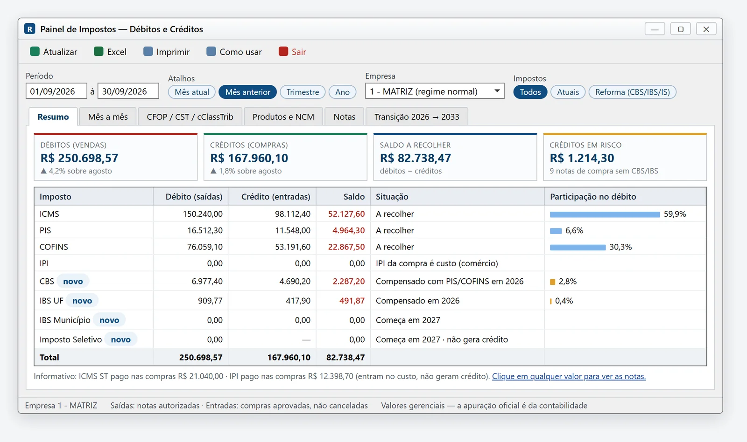Viewport: 747px width, 442px height.
Task: Click the period start date field
Action: [x=56, y=91]
